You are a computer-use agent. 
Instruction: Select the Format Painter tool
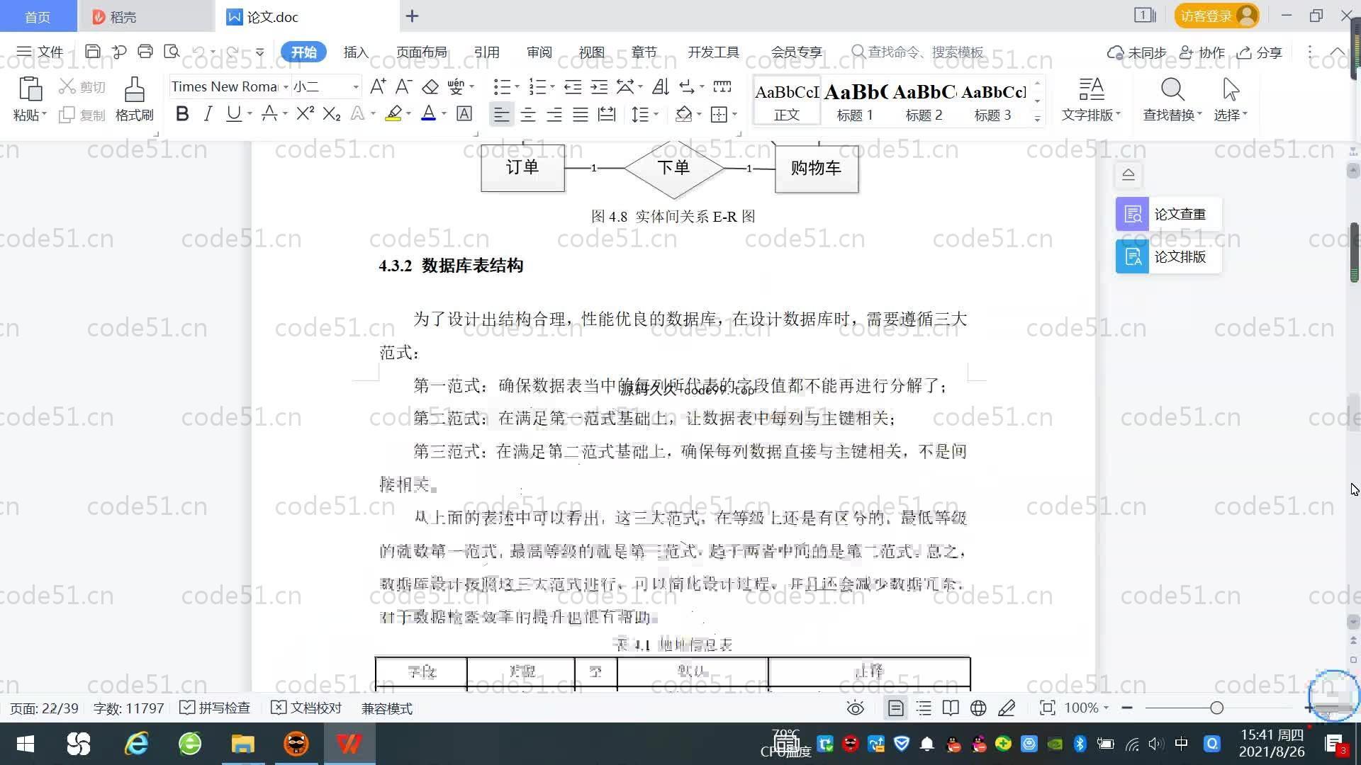tap(134, 99)
